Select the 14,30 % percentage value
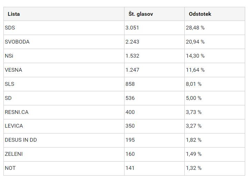This screenshot has width=251, height=187. click(195, 56)
